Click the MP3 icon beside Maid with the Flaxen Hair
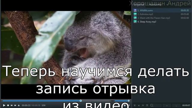Viewport: 192px width, 108px height. pyautogui.click(x=135, y=18)
